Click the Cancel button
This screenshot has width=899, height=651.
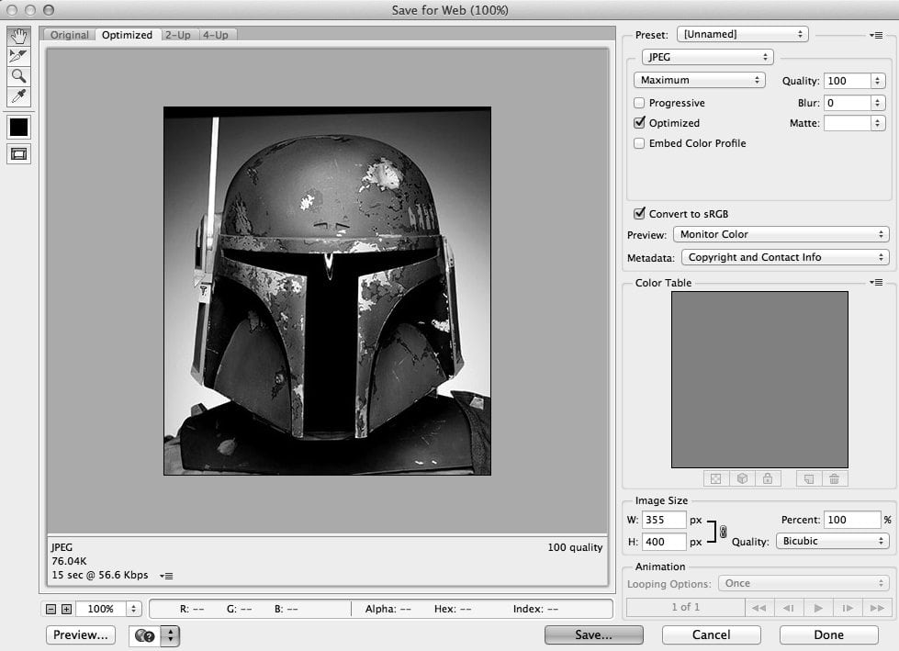(x=711, y=635)
